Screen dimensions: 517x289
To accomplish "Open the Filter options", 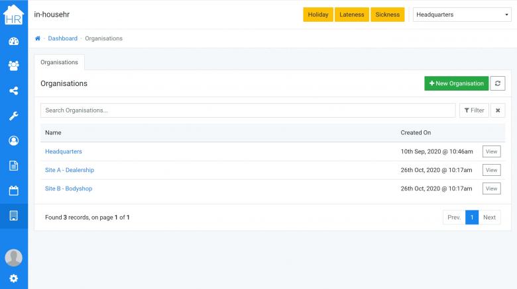I will 474,110.
